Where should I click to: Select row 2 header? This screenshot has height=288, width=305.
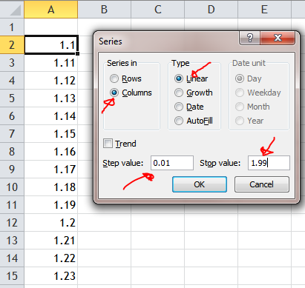pyautogui.click(x=12, y=45)
